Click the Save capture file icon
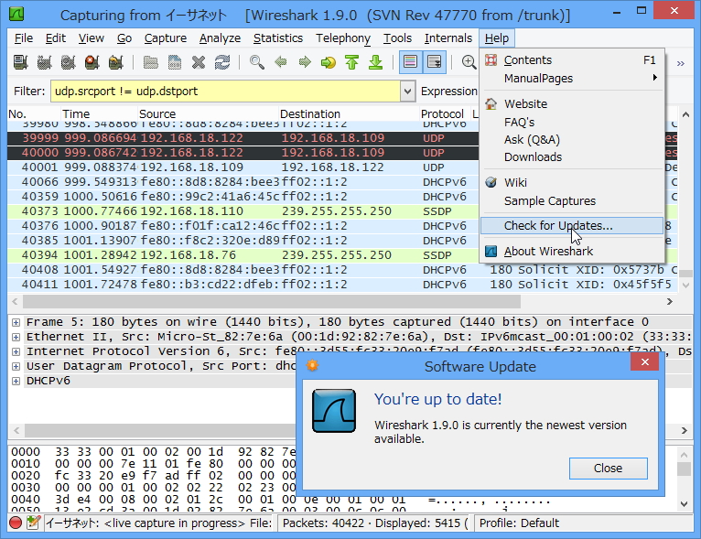Image resolution: width=701 pixels, height=539 pixels. point(175,62)
